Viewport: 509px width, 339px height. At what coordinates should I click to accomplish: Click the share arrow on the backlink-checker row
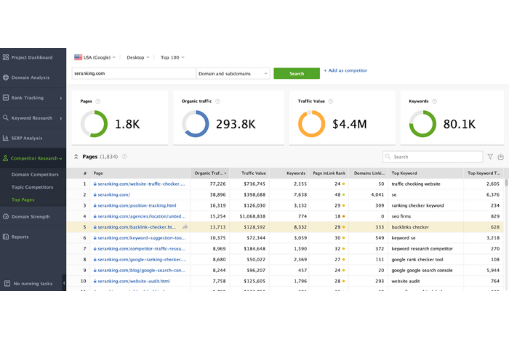point(185,227)
